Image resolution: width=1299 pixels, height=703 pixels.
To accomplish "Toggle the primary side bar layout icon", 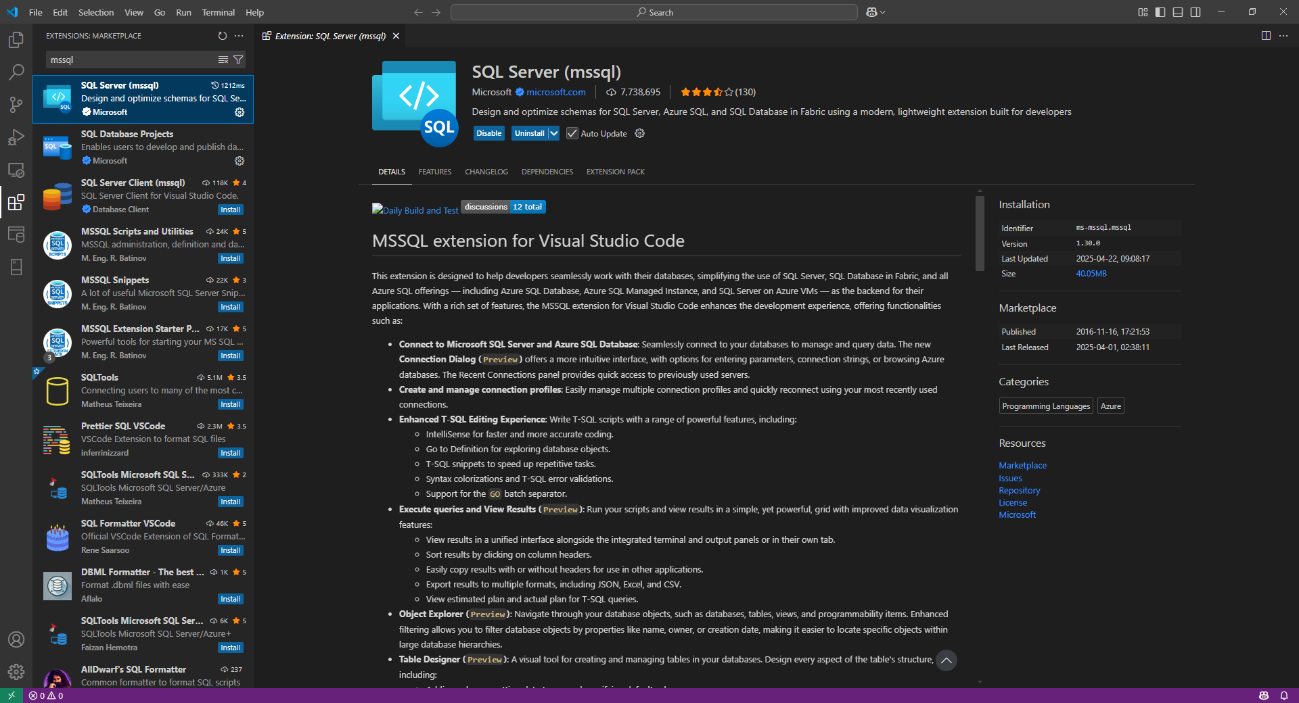I will pyautogui.click(x=1160, y=12).
